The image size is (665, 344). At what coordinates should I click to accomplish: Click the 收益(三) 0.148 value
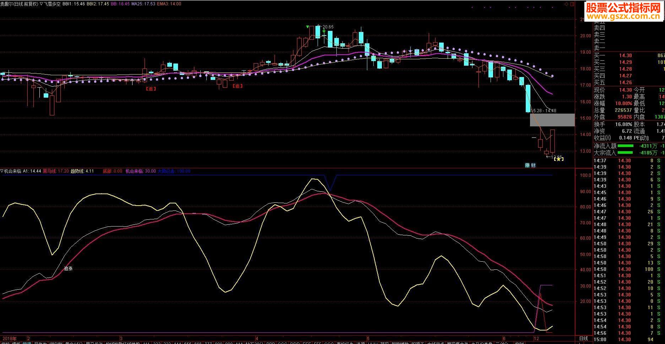pos(626,138)
